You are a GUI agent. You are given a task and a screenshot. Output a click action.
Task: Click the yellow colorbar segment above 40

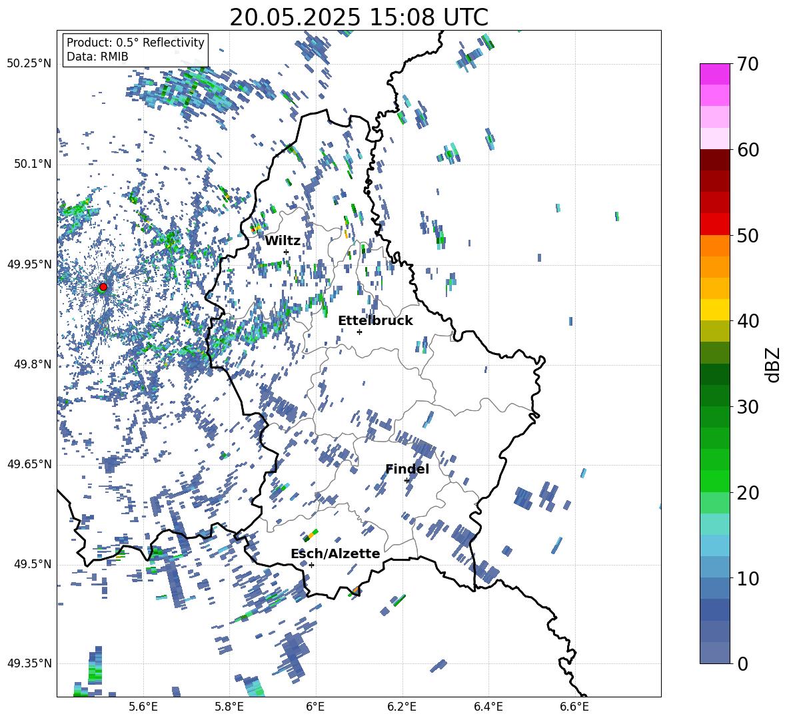point(714,310)
